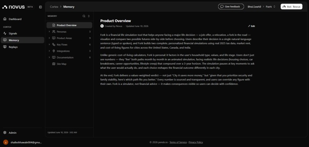Expand the Product Areas tree node
The width and height of the screenshot is (309, 147).
49,38
